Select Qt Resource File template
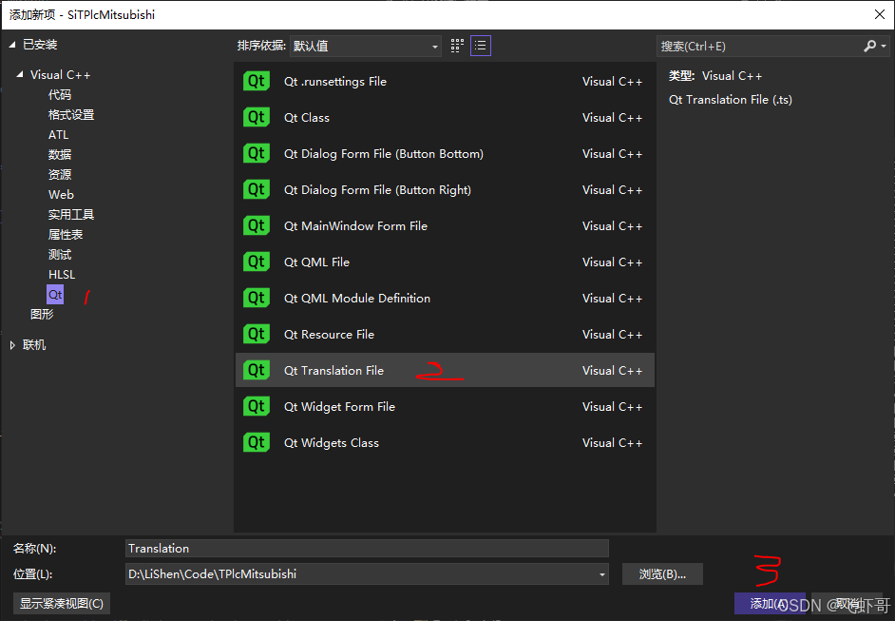Screen dimensions: 895x621 [x=445, y=334]
